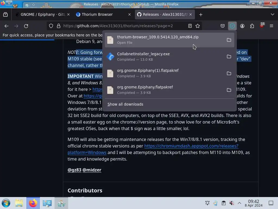Open @gz83 user mention link
The image size is (278, 209).
point(74,170)
